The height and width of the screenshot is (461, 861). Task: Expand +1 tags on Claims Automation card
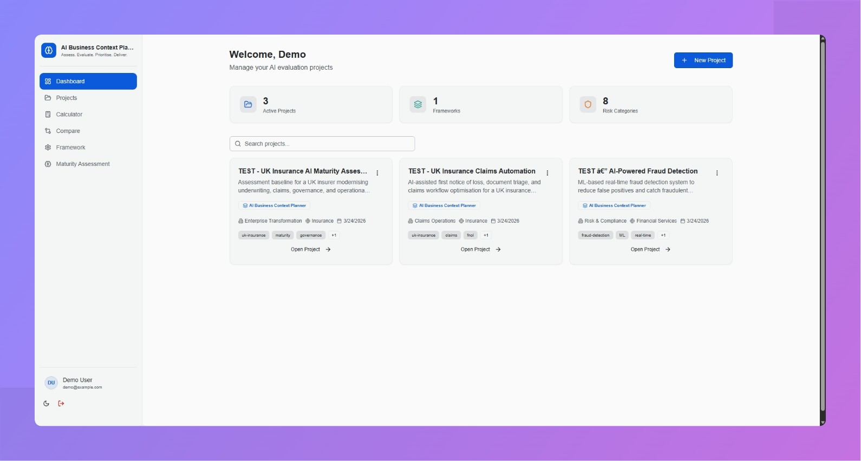pos(486,235)
